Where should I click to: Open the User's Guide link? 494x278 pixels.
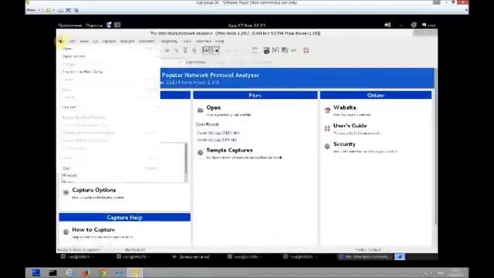point(350,126)
